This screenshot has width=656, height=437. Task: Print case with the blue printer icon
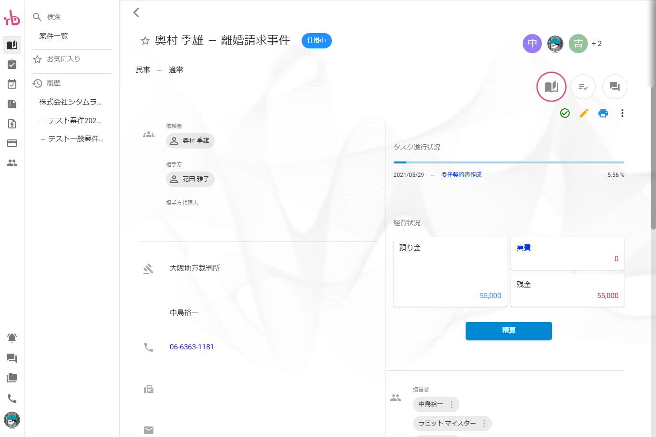[603, 113]
